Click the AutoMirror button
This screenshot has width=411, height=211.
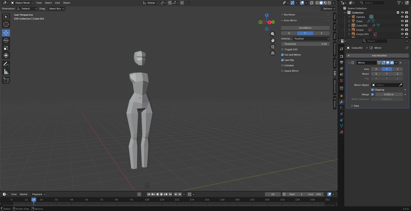click(305, 28)
